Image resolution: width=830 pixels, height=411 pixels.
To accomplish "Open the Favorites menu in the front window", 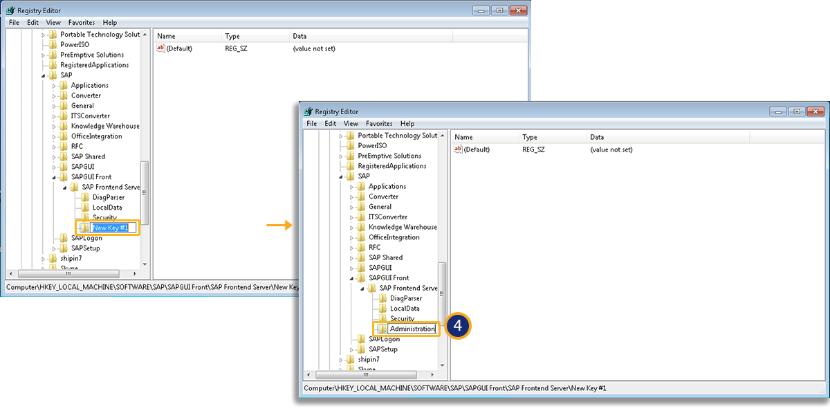I will (378, 124).
